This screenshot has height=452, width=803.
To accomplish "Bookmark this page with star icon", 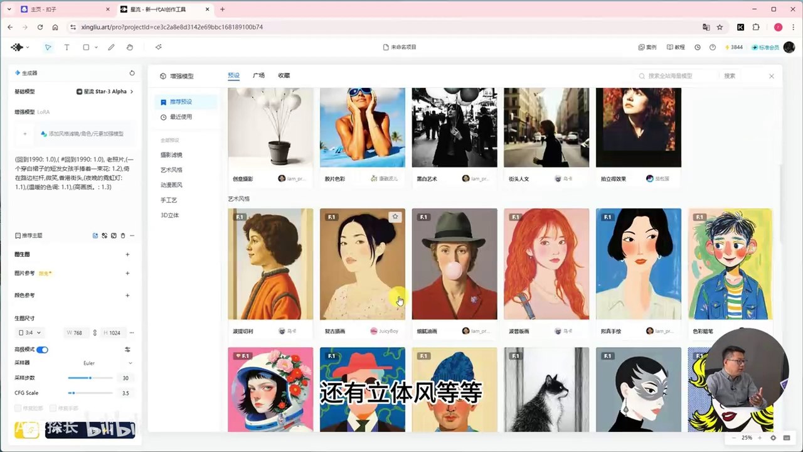I will click(720, 28).
